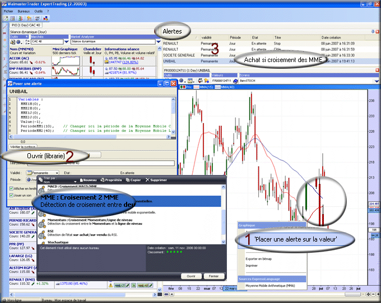
Task: Select the PXI (1 Day) CAC 40 tab
Action: [26, 25]
